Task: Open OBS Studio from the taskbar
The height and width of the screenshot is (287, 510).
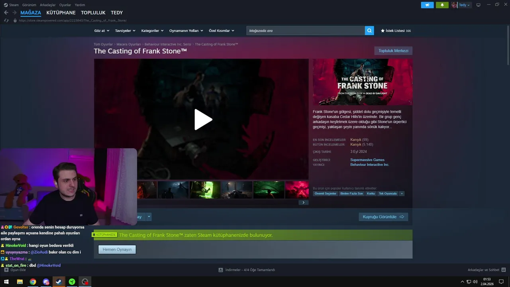Action: click(85, 281)
